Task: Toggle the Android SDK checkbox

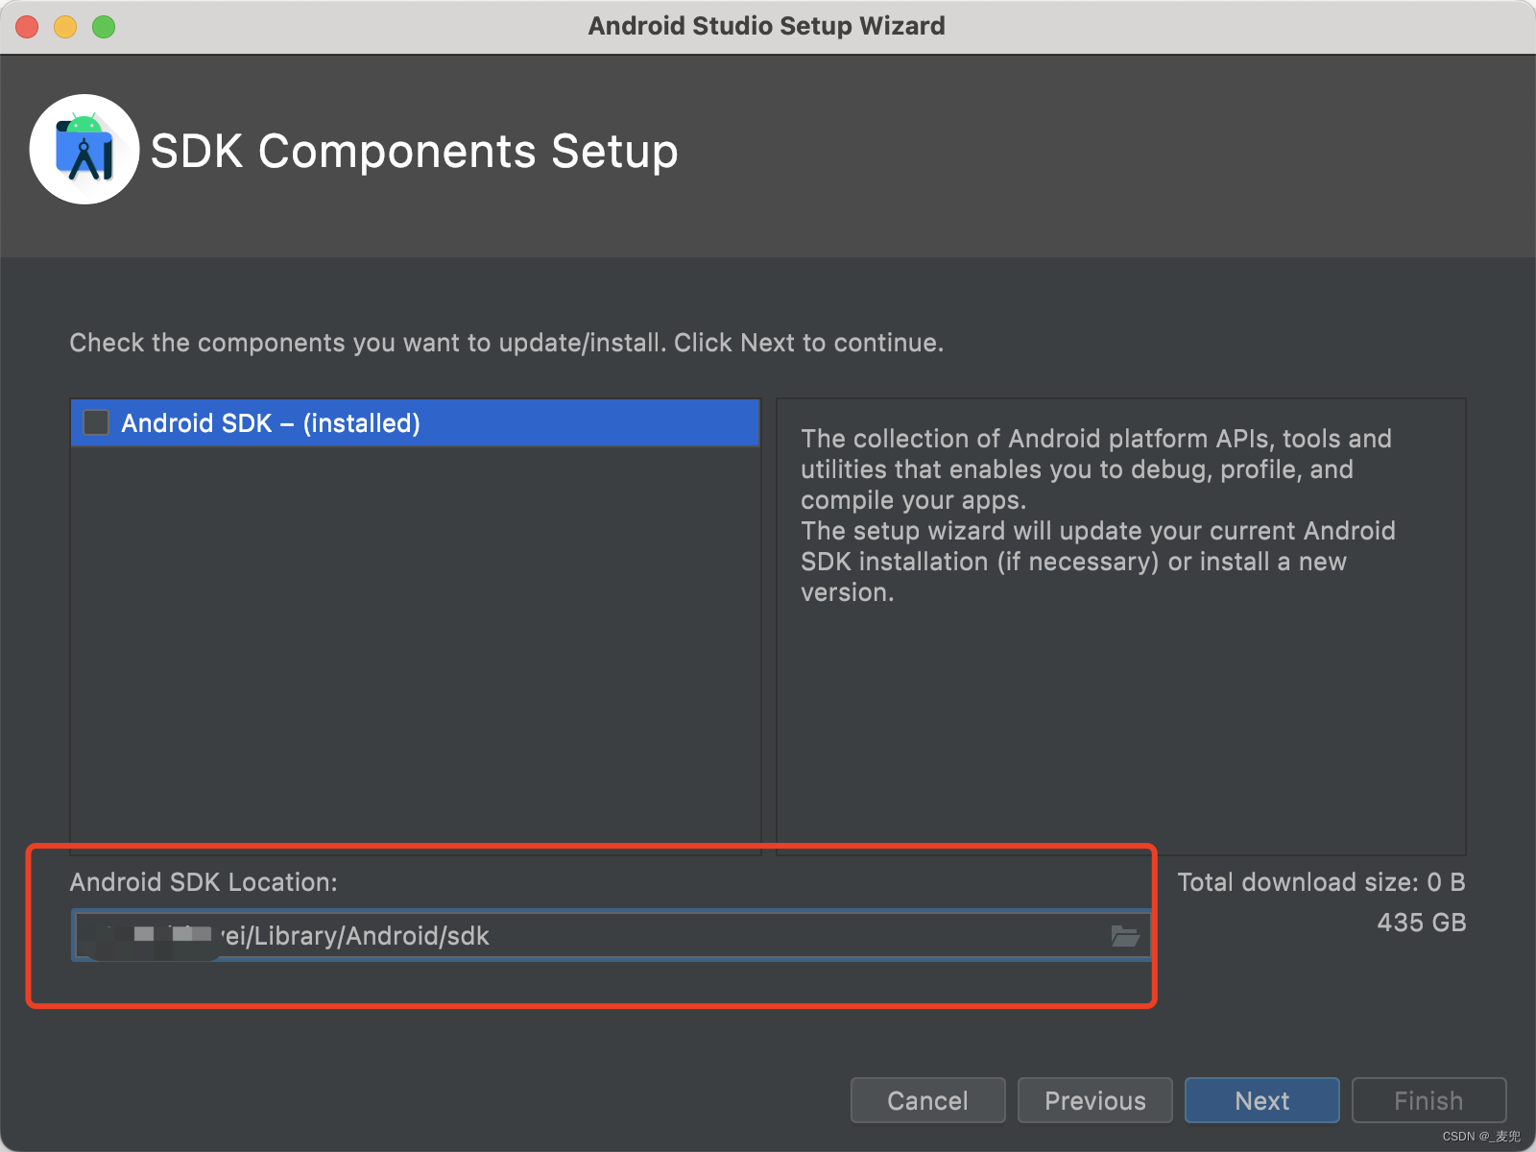Action: pos(96,422)
